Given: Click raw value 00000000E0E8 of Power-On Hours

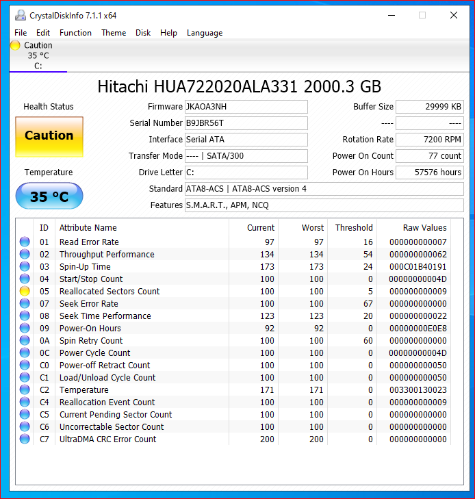Looking at the screenshot, I should coord(418,329).
